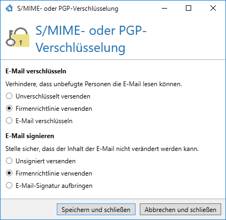226x220 pixels.
Task: Enable 'E-Mail-Signatur aufbringen' option
Action: coord(49,186)
